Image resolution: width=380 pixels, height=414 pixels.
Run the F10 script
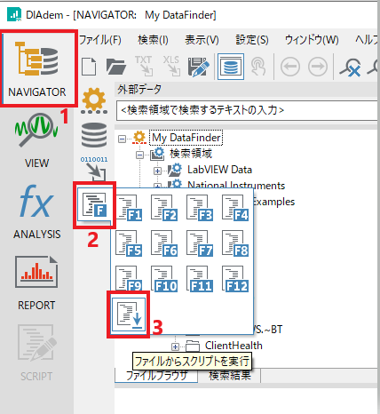point(164,279)
